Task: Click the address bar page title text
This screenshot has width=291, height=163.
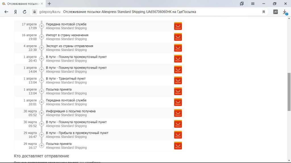Action: coord(129,12)
